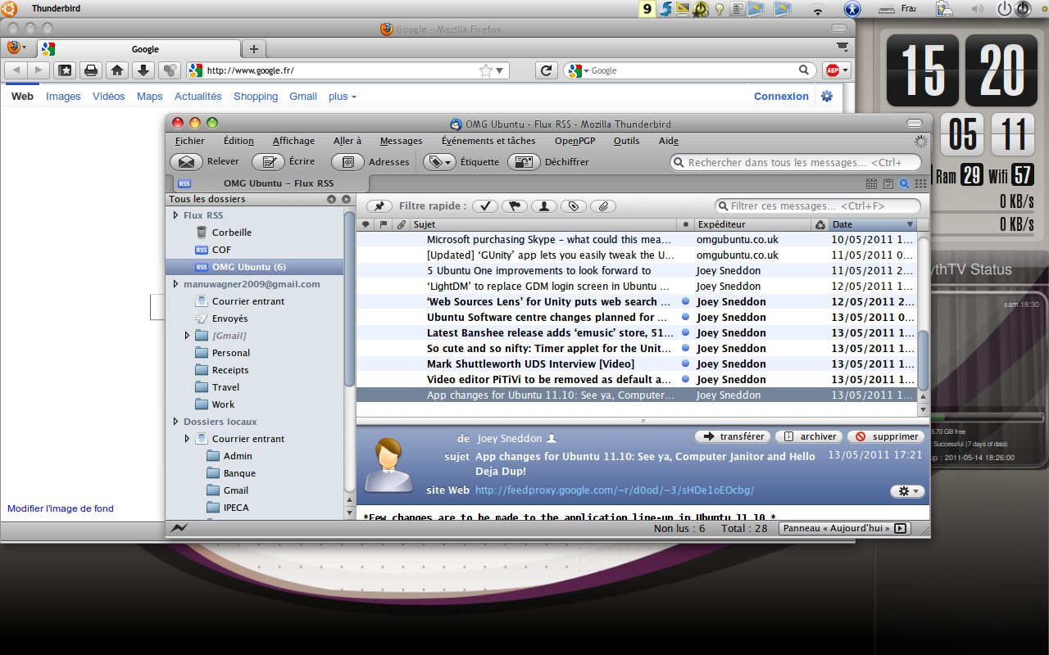The image size is (1049, 655).
Task: Expand the [Gmail] folder
Action: pyautogui.click(x=187, y=336)
